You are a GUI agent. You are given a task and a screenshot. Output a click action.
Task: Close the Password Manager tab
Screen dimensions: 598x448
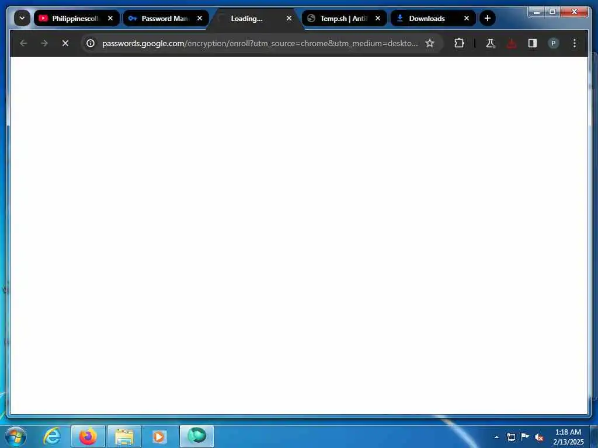[200, 18]
